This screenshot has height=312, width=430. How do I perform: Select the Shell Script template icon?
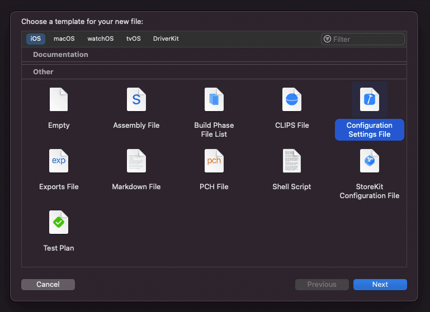coord(292,161)
